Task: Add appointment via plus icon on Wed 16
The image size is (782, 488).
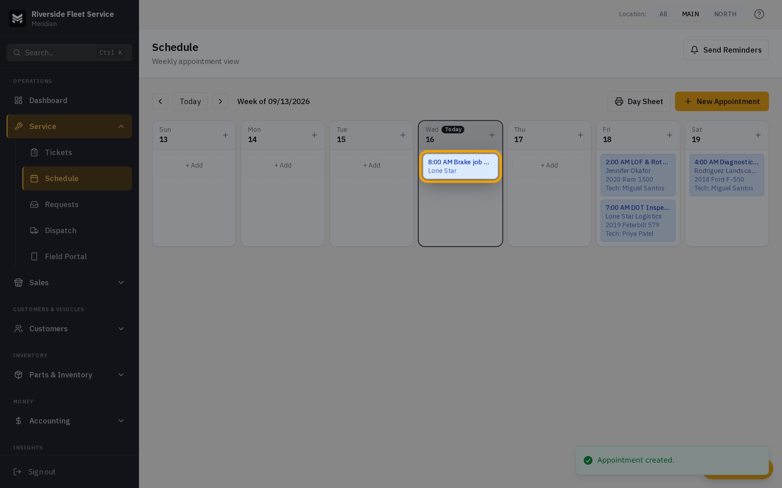Action: 491,135
